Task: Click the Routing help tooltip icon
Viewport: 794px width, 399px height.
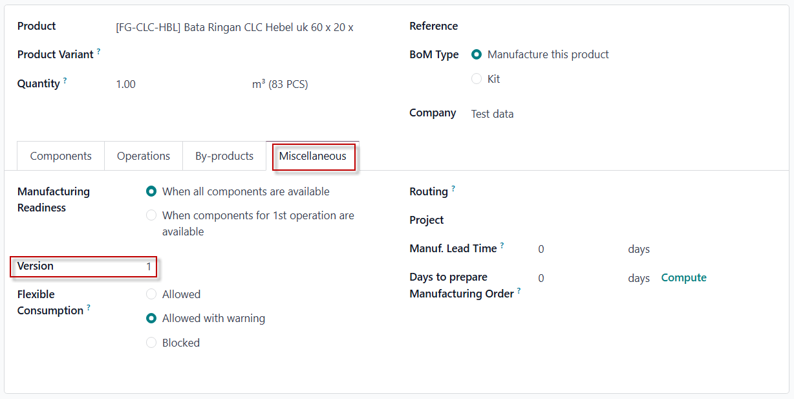Action: click(453, 188)
